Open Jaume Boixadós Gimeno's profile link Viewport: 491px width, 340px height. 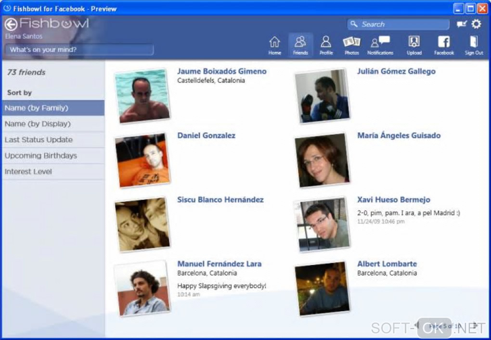click(222, 71)
